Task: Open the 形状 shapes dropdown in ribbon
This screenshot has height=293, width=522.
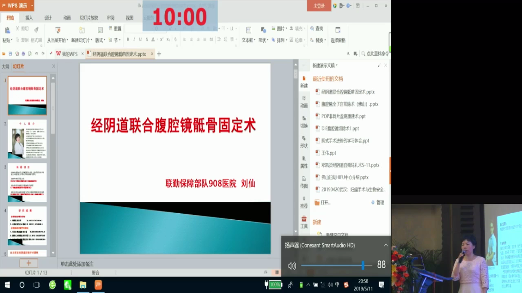Action: [263, 40]
